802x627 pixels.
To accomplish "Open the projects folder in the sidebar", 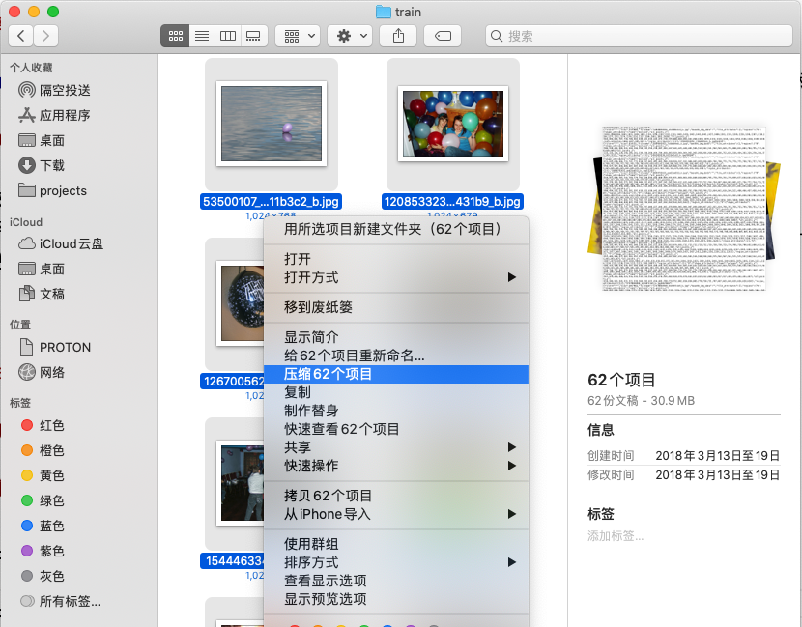I will (x=63, y=190).
